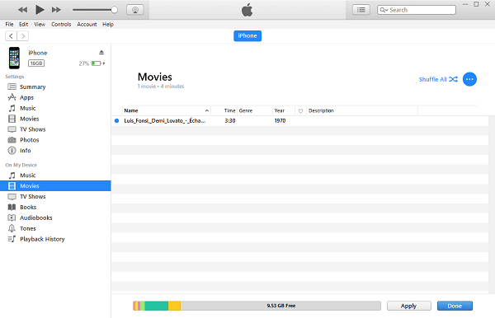Click the rewind previous track button

(22, 10)
